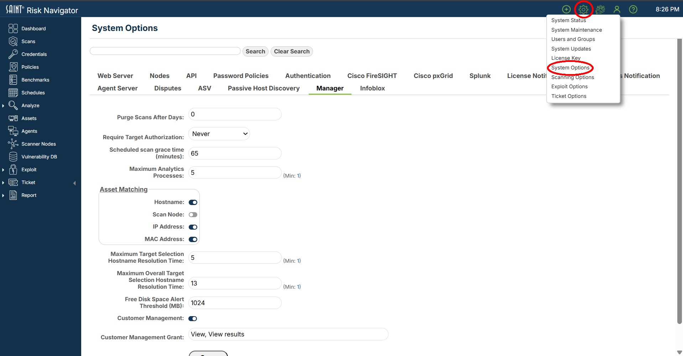The height and width of the screenshot is (356, 683).
Task: Click the group users icon in header
Action: (600, 9)
